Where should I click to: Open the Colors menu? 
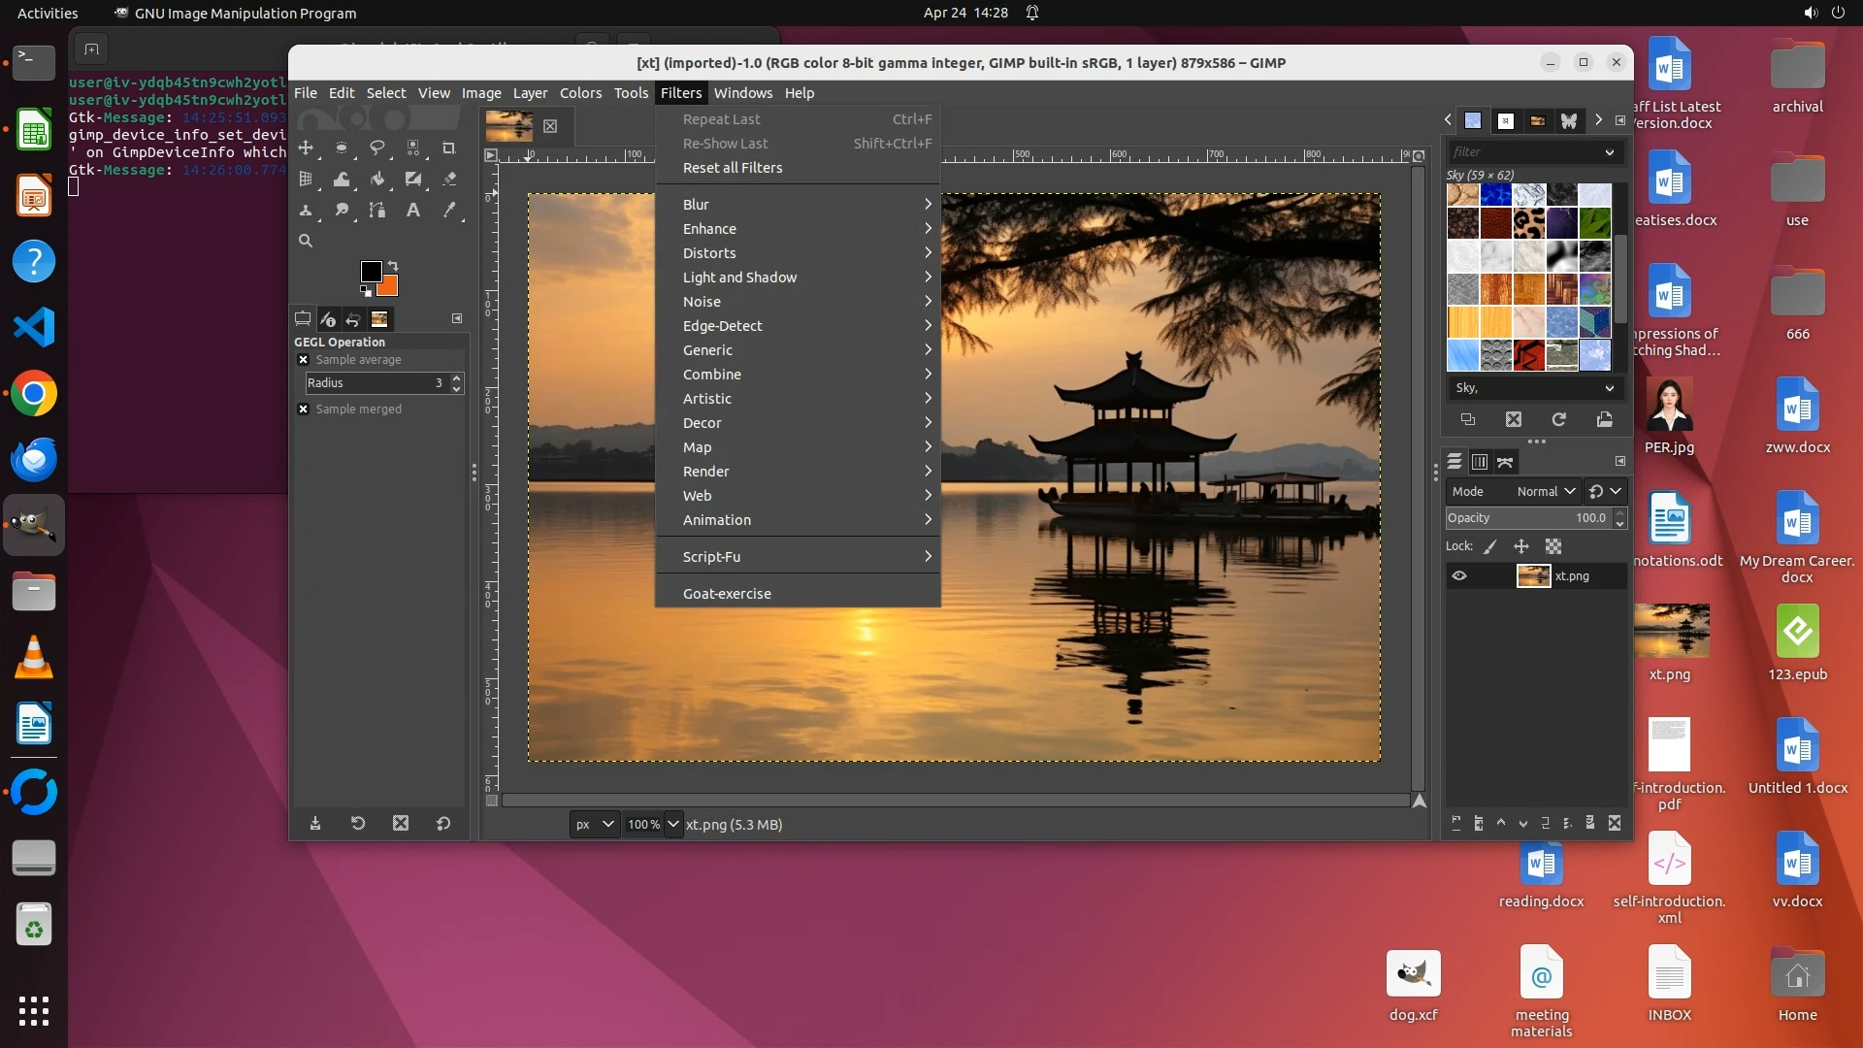pos(580,93)
